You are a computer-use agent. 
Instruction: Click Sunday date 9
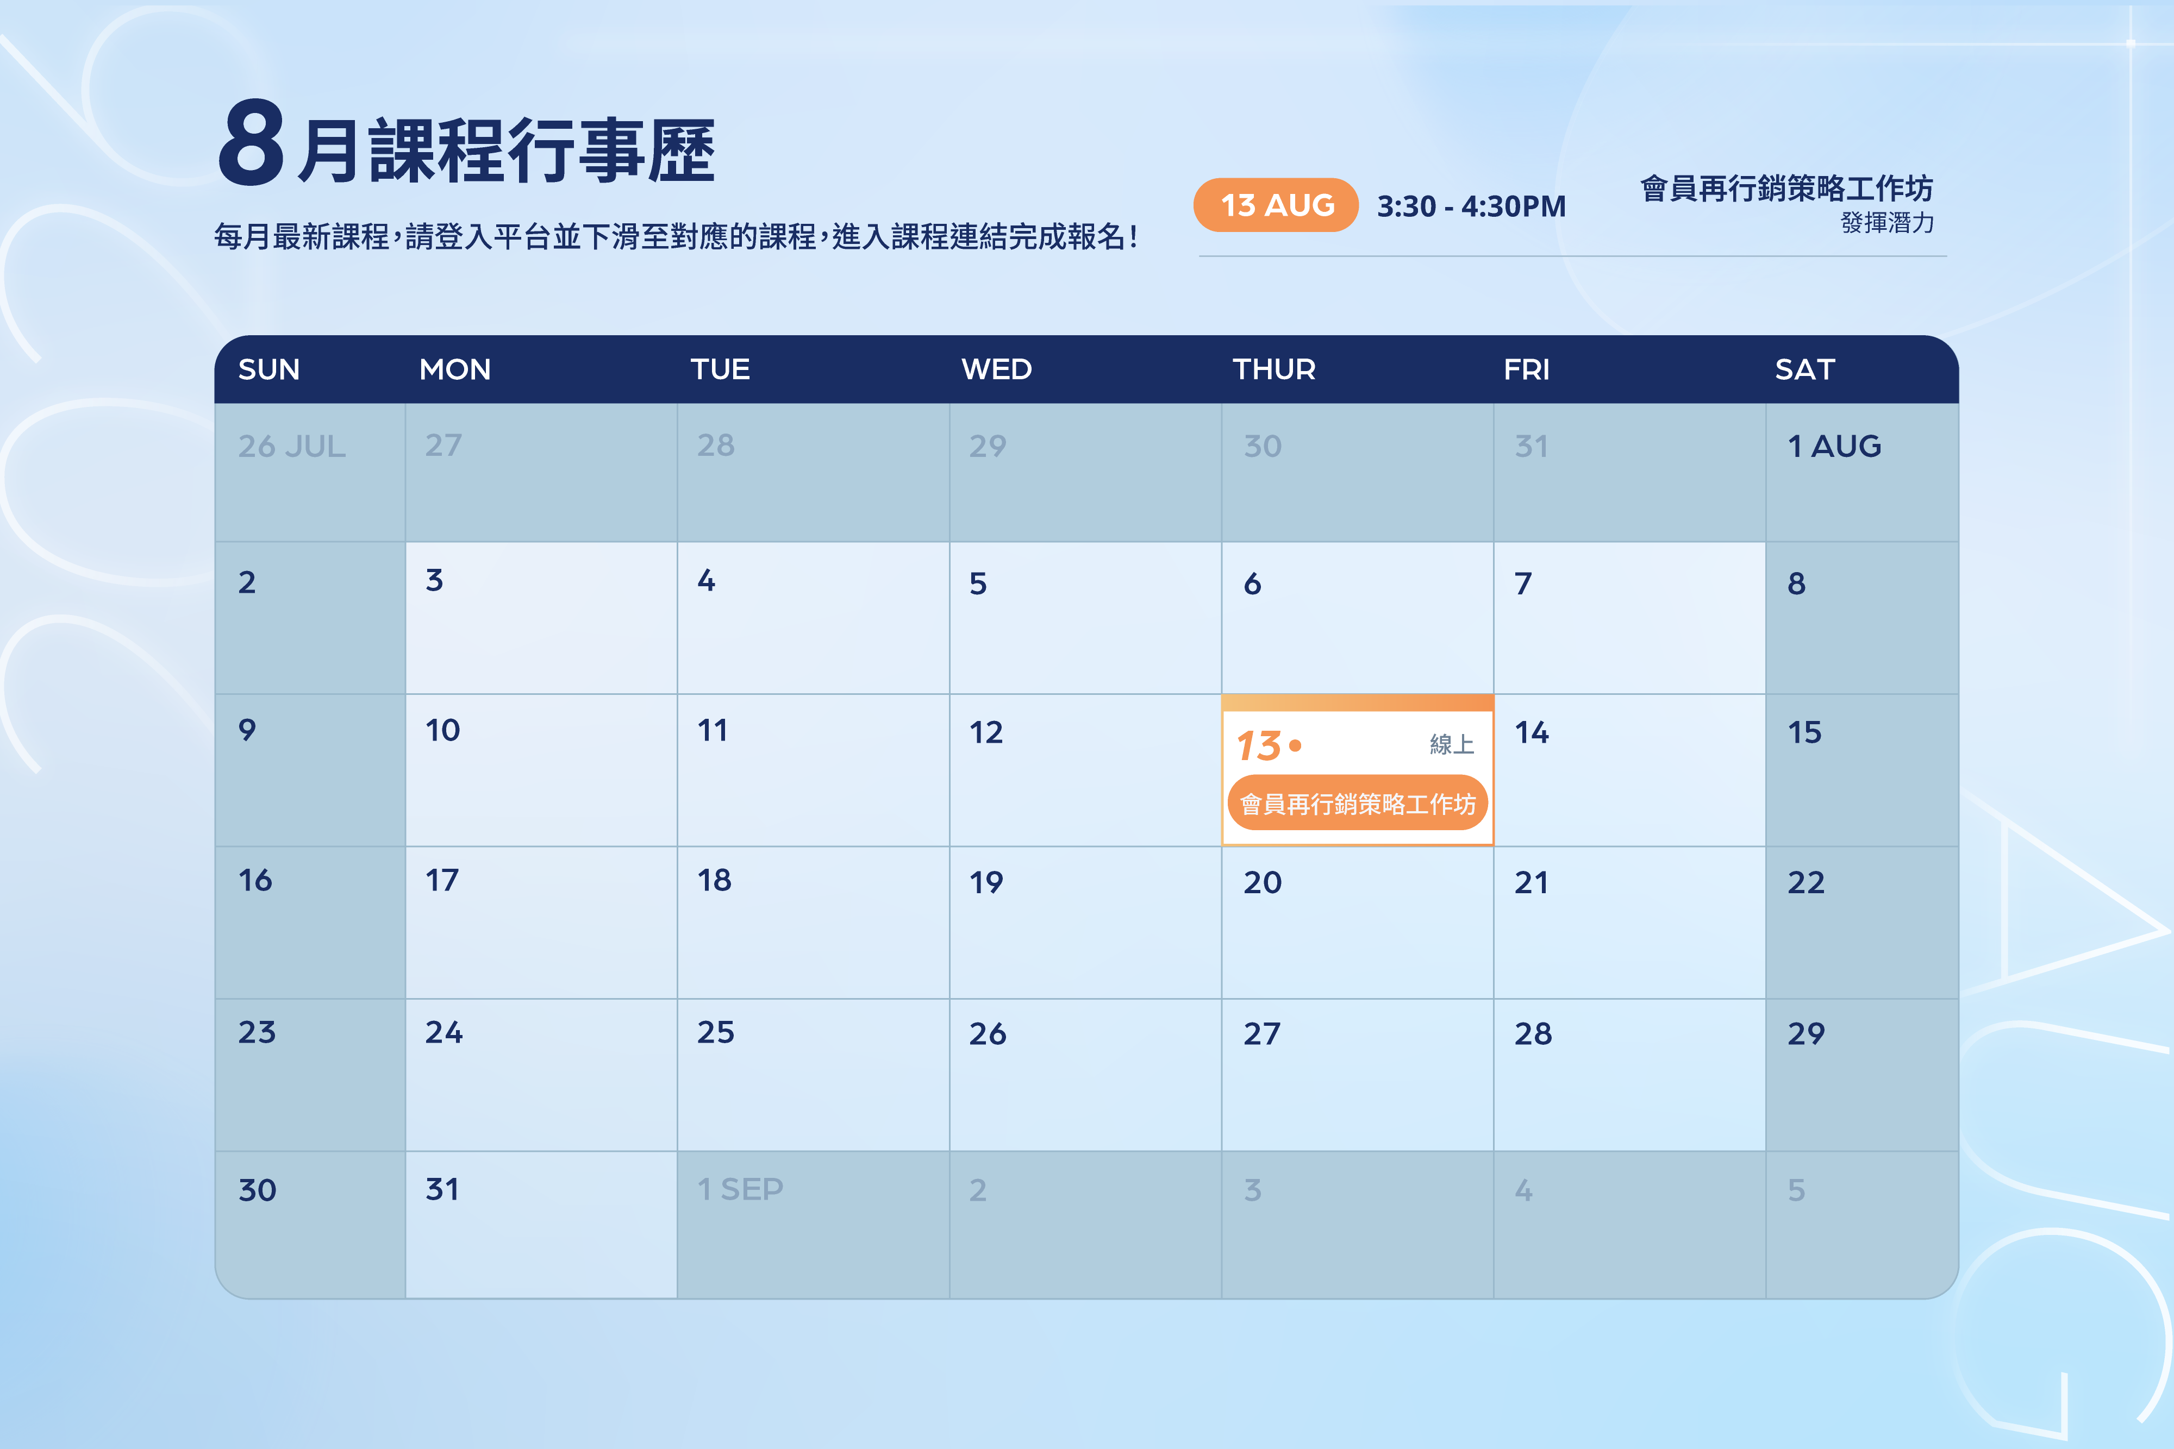(x=247, y=730)
